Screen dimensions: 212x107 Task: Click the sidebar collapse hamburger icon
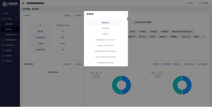[x=23, y=3]
